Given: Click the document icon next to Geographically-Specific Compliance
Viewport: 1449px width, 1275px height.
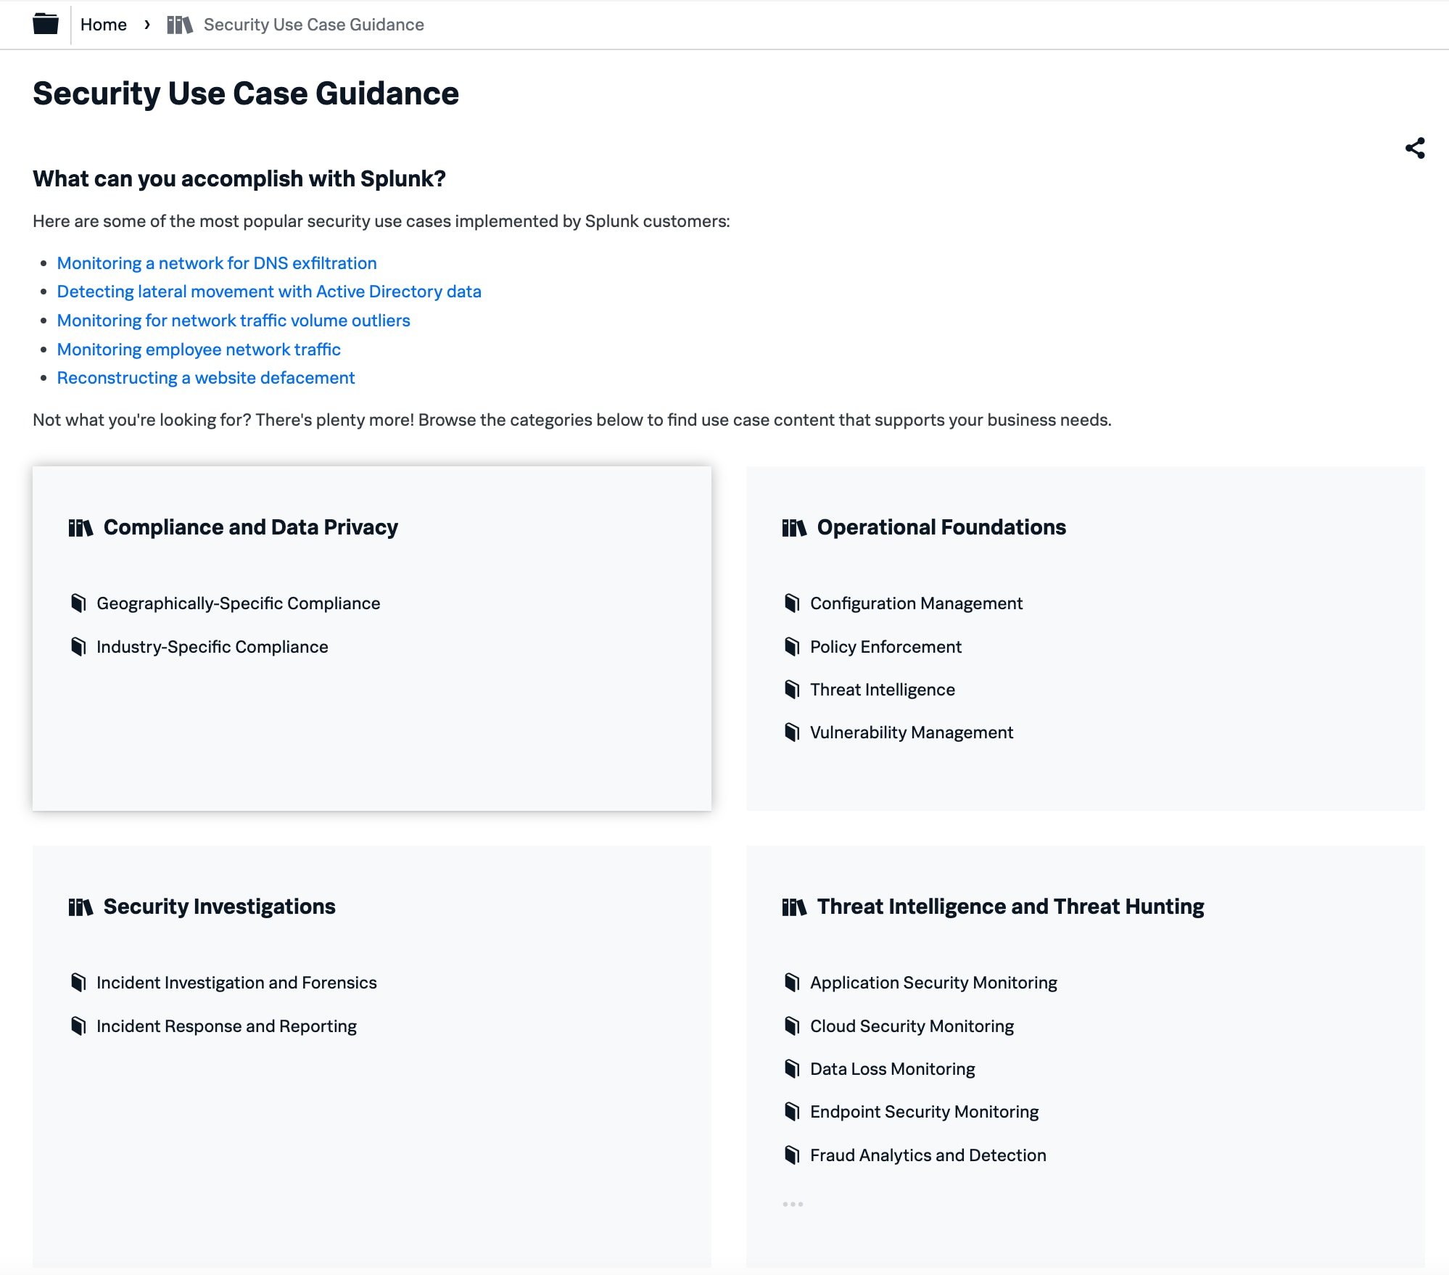Looking at the screenshot, I should (x=79, y=603).
